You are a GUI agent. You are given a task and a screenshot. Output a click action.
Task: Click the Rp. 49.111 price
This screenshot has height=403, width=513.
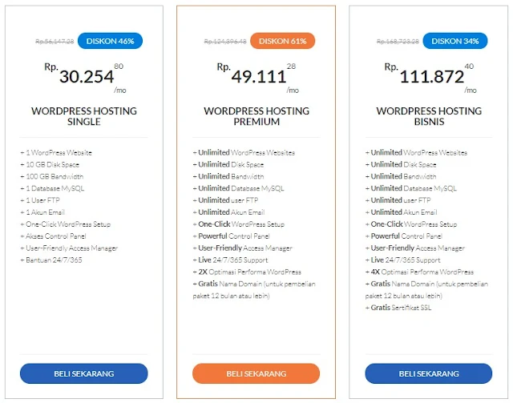coord(257,77)
